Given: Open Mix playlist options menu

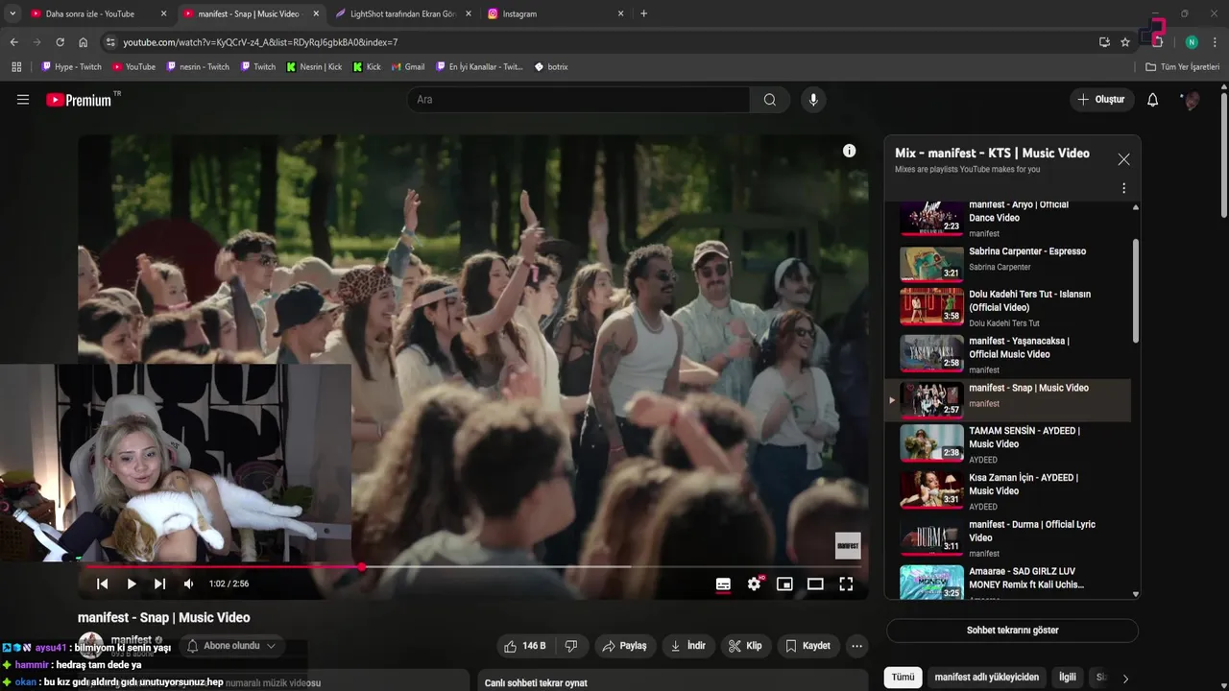Looking at the screenshot, I should (1123, 188).
